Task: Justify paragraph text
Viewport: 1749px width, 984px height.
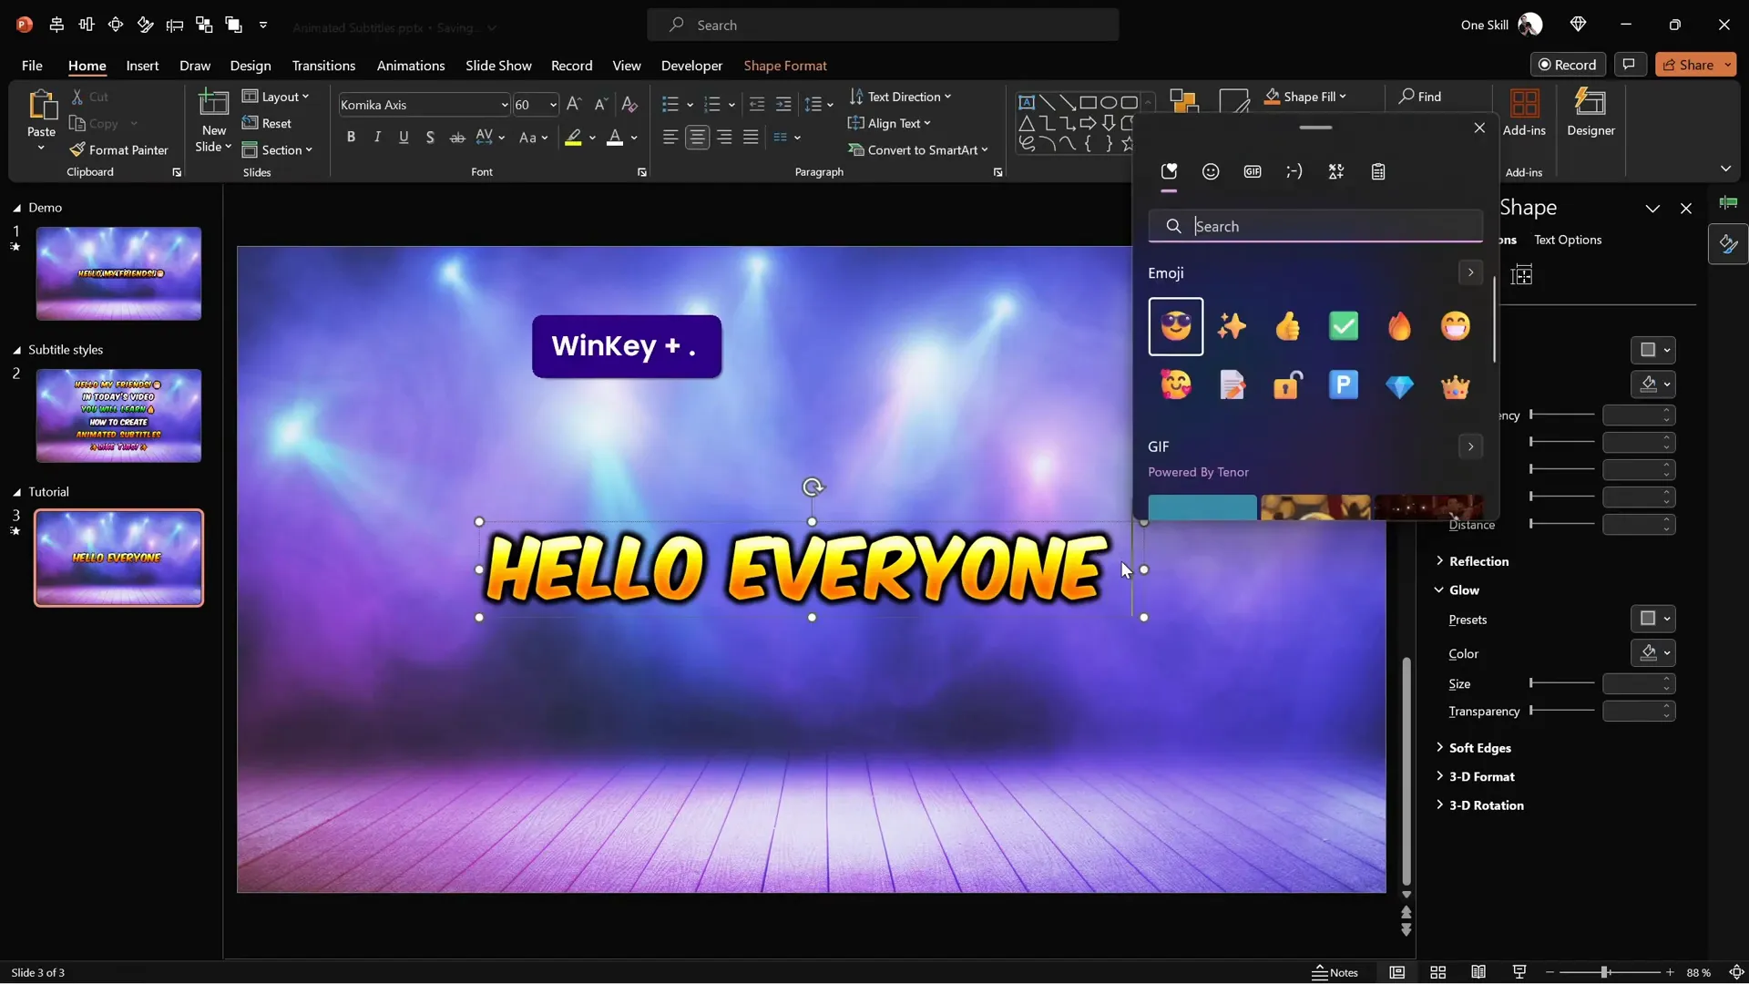Action: 751,138
